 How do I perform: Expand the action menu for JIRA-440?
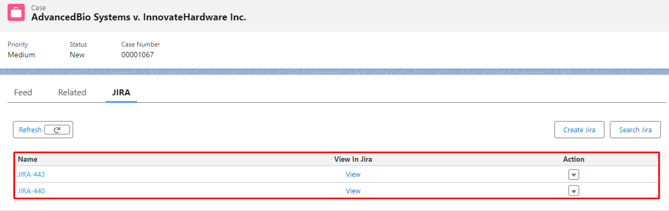[574, 191]
